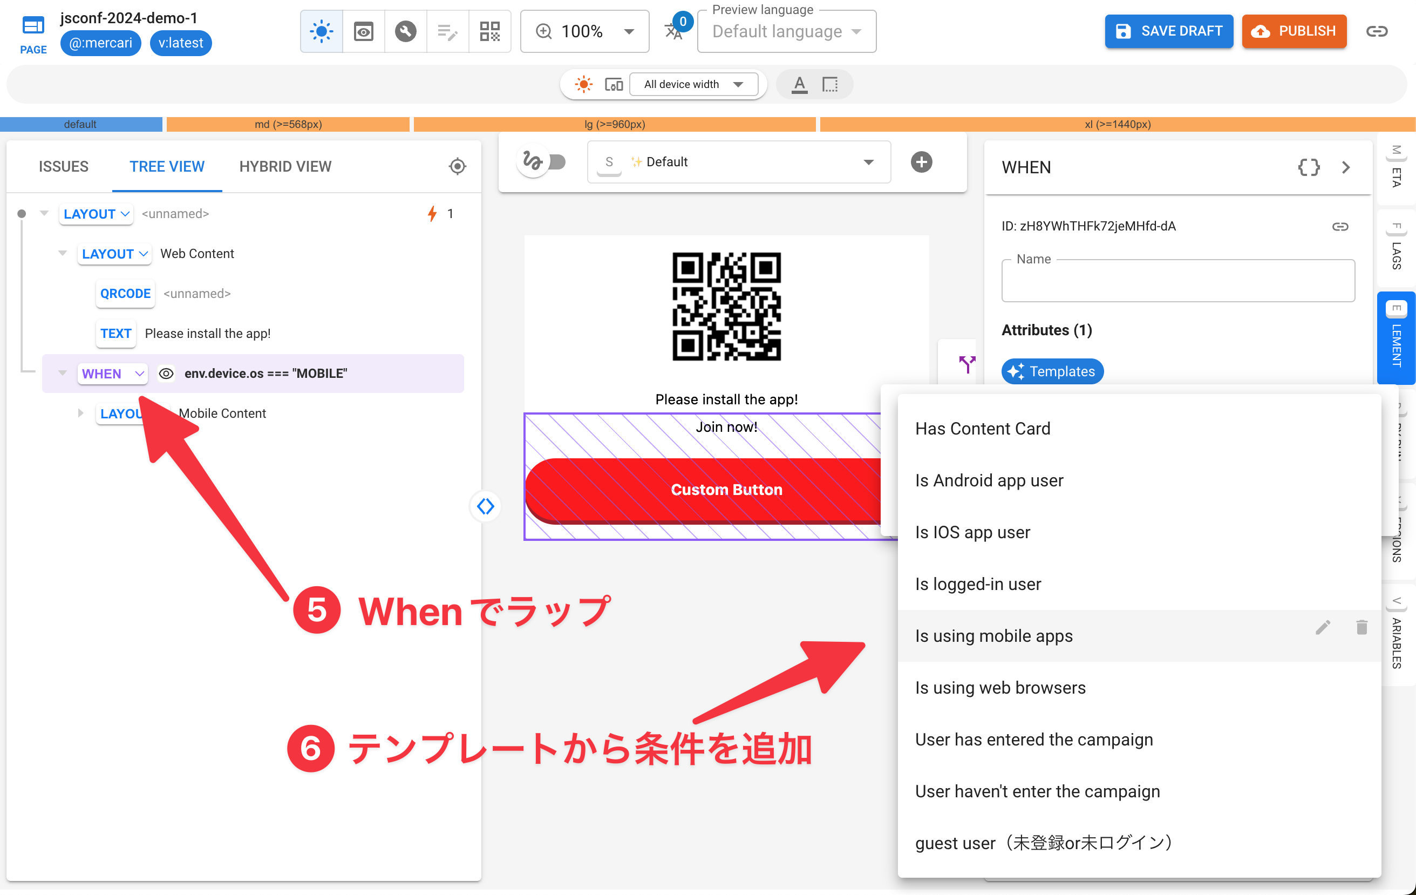
Task: Edit the 'Is using mobile apps' template pencil
Action: [x=1323, y=628]
